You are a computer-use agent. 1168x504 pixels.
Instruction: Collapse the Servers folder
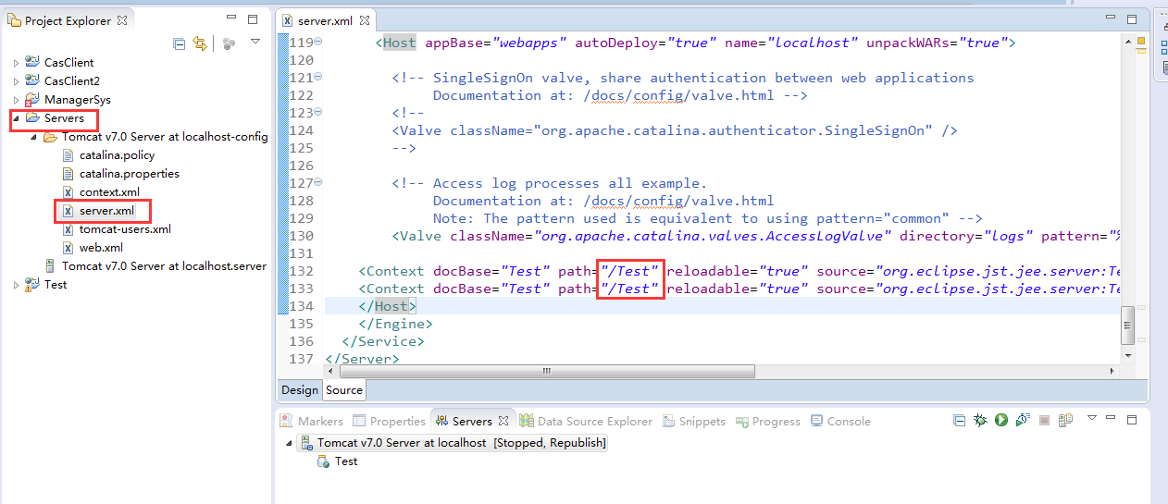16,118
